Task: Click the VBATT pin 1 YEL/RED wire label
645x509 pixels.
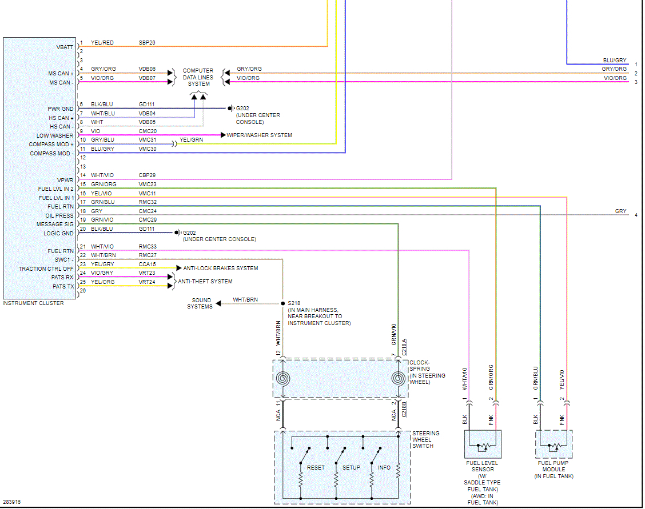Action: click(x=102, y=43)
